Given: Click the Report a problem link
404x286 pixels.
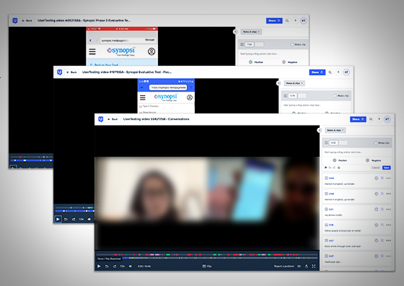Looking at the screenshot, I should click(x=284, y=266).
